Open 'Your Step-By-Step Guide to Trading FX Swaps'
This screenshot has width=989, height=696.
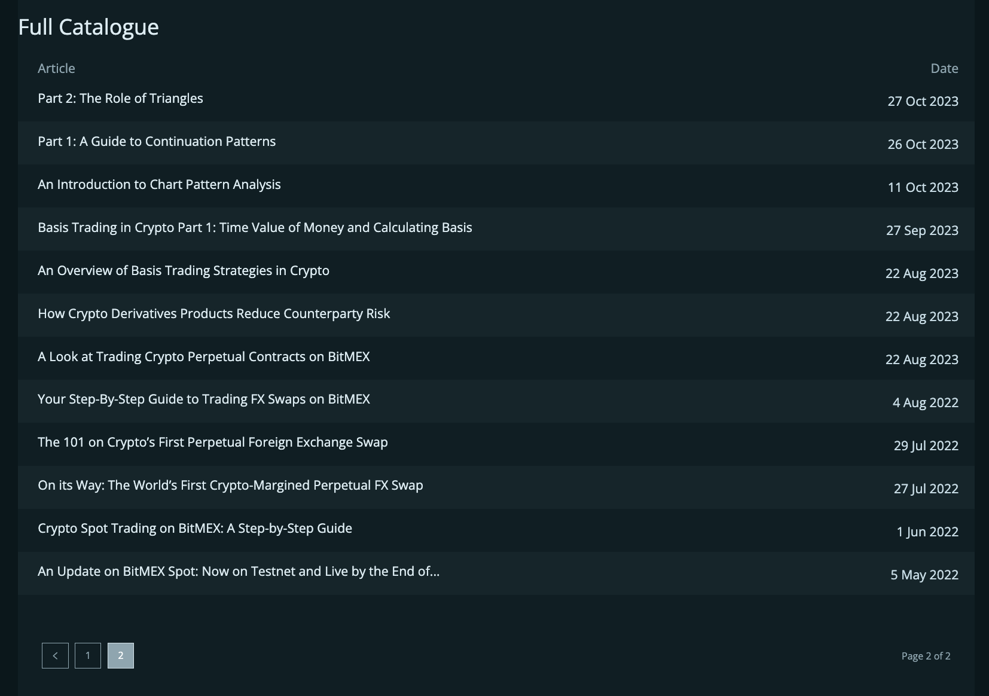tap(204, 399)
